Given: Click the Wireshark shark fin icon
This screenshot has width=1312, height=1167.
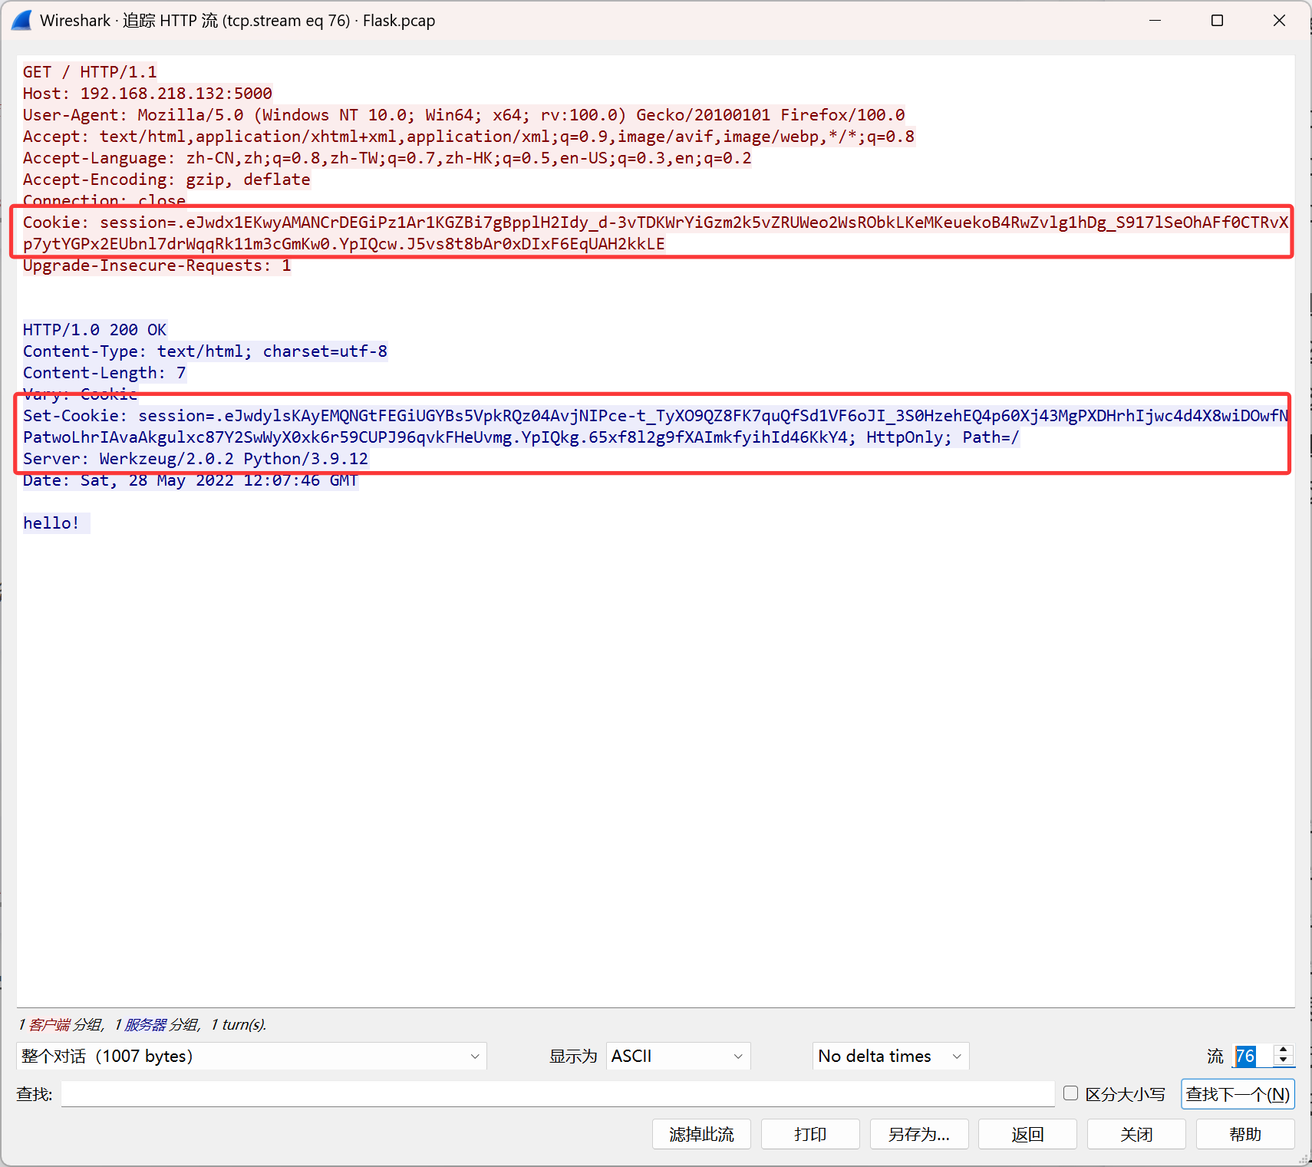Looking at the screenshot, I should point(21,21).
